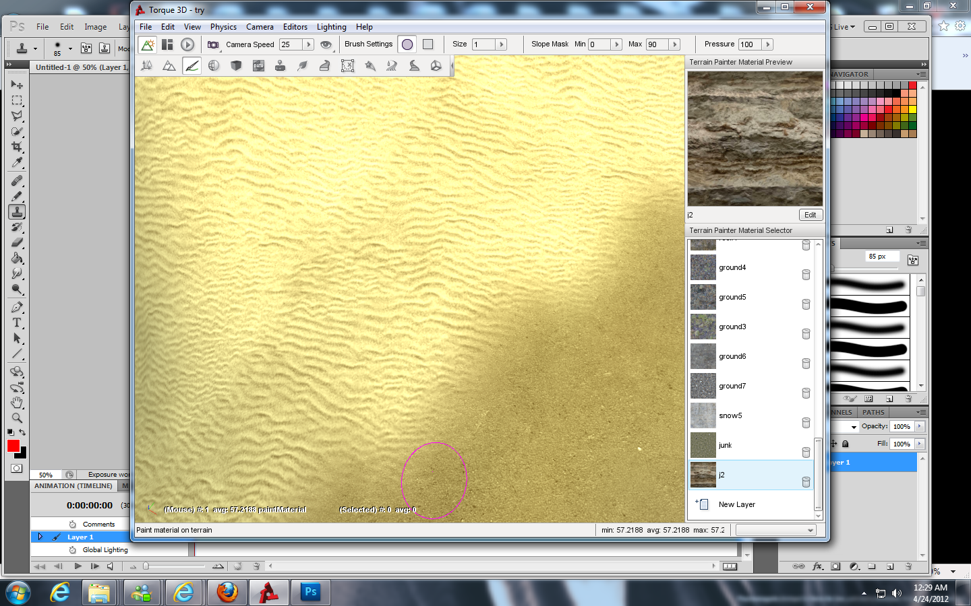
Task: Switch to the Decal Editor stamp icon
Action: pyautogui.click(x=280, y=65)
